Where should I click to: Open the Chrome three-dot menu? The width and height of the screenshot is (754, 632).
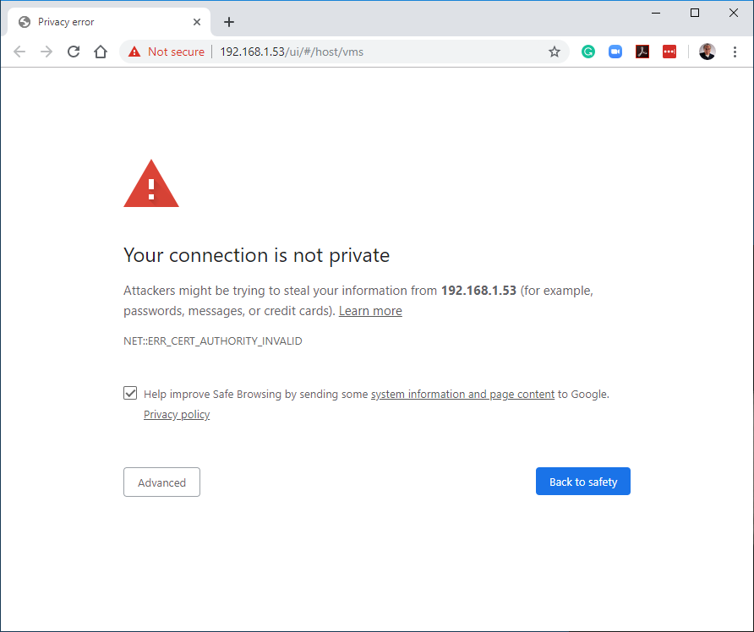pos(735,52)
